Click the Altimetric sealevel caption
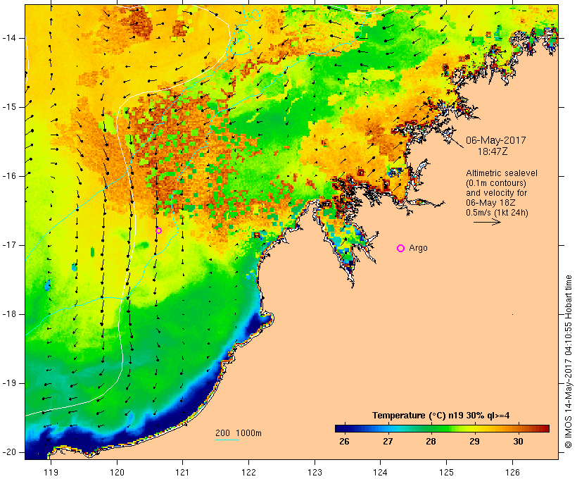This screenshot has width=577, height=479. [502, 173]
